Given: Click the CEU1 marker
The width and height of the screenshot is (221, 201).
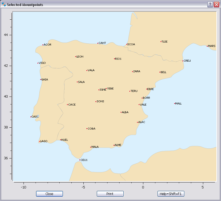Looking at the screenshot, I should (80, 160).
